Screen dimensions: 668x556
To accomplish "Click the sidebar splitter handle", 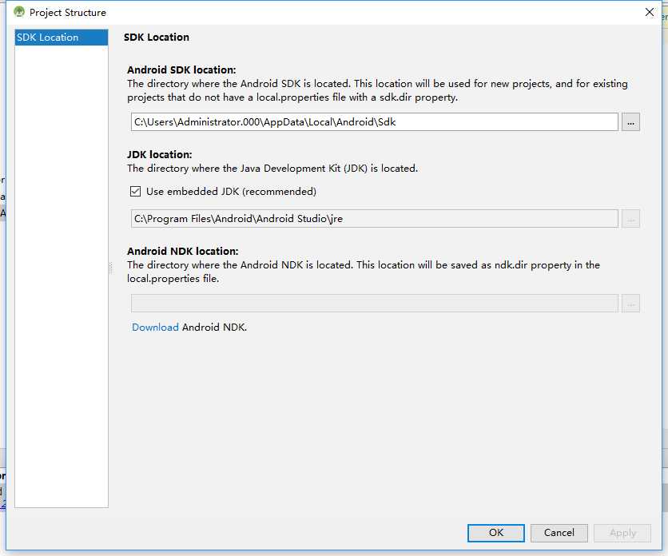I will coord(110,268).
